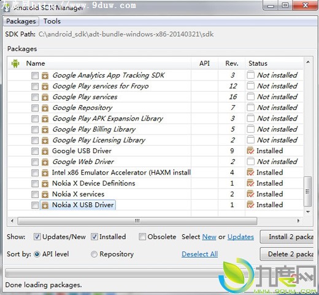Click the package icon for Google Play APK Expansion Library
This screenshot has width=319, height=295.
(45, 119)
